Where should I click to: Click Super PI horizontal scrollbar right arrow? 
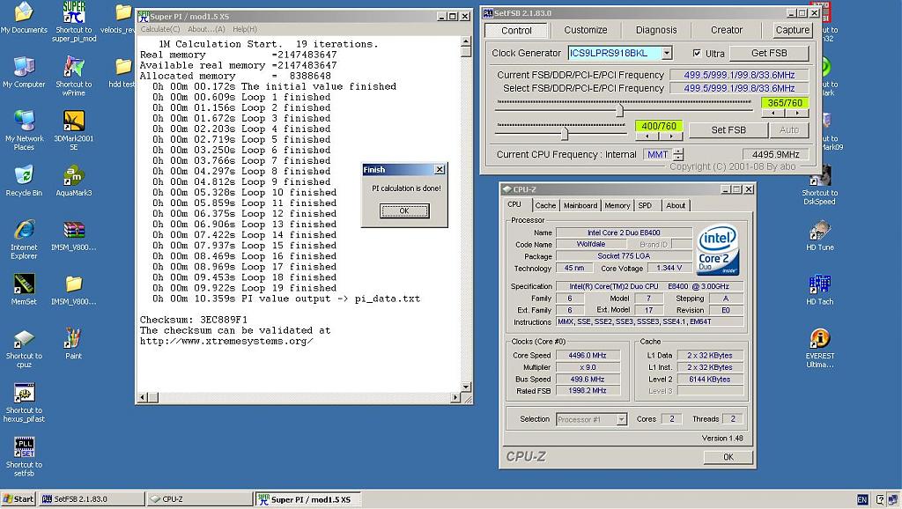pos(455,397)
